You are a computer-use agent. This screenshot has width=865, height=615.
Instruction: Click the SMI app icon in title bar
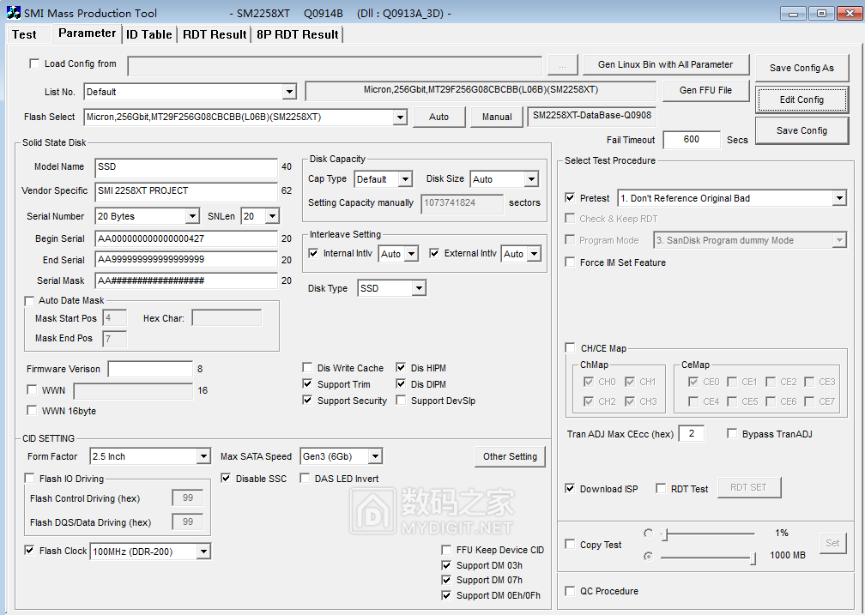[x=13, y=13]
